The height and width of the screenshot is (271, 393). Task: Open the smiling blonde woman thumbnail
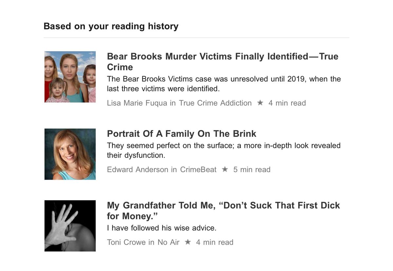[x=70, y=154]
